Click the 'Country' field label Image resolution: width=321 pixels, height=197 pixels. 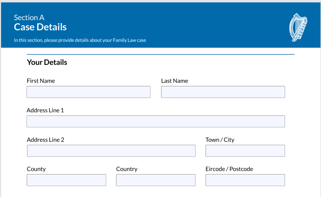point(127,169)
